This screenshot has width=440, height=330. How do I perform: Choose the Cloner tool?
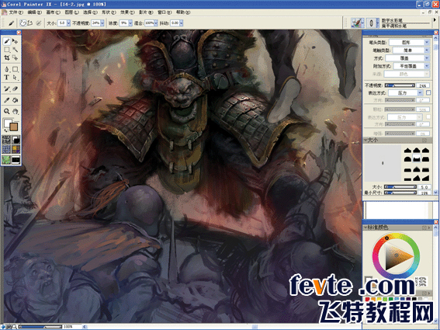click(x=7, y=89)
